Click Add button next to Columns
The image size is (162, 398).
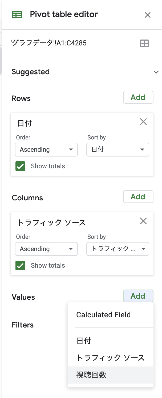(x=138, y=197)
